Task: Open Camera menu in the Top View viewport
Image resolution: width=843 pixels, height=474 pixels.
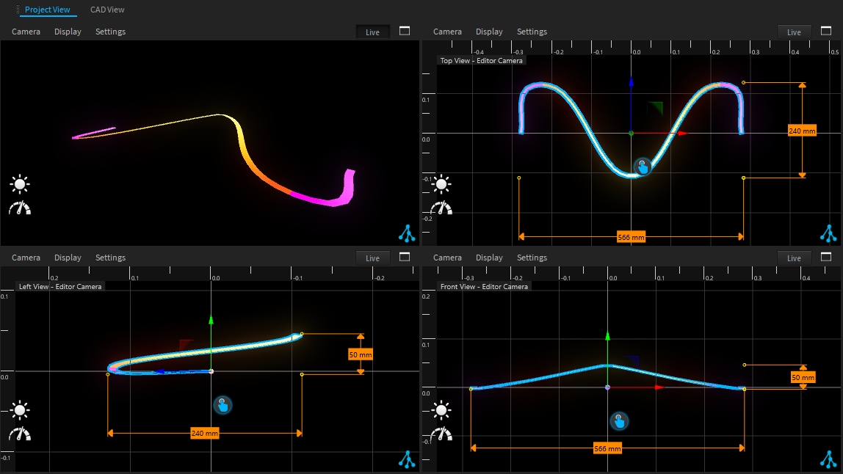Action: [x=447, y=32]
